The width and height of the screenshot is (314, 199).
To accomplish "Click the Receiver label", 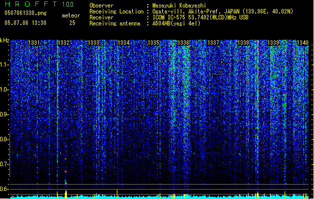I will pos(101,17).
